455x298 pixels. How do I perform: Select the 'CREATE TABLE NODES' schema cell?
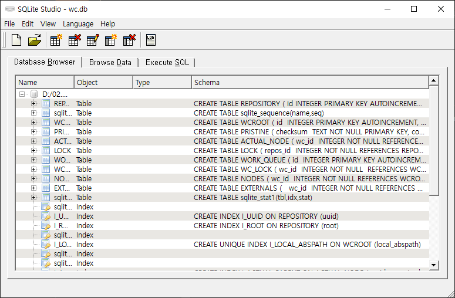click(310, 178)
